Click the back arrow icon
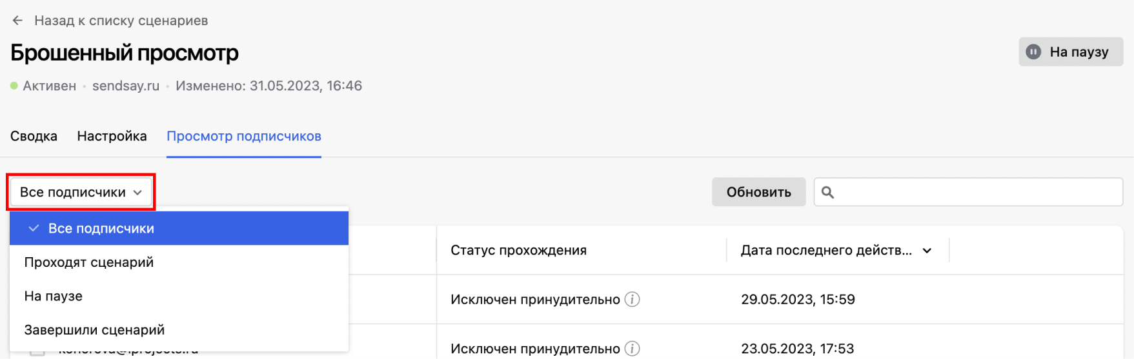This screenshot has height=359, width=1134. pyautogui.click(x=17, y=21)
